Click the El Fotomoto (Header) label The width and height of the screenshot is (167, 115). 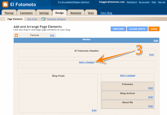point(87,51)
